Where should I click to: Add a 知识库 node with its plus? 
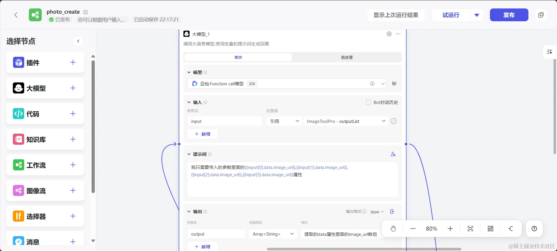coord(73,139)
